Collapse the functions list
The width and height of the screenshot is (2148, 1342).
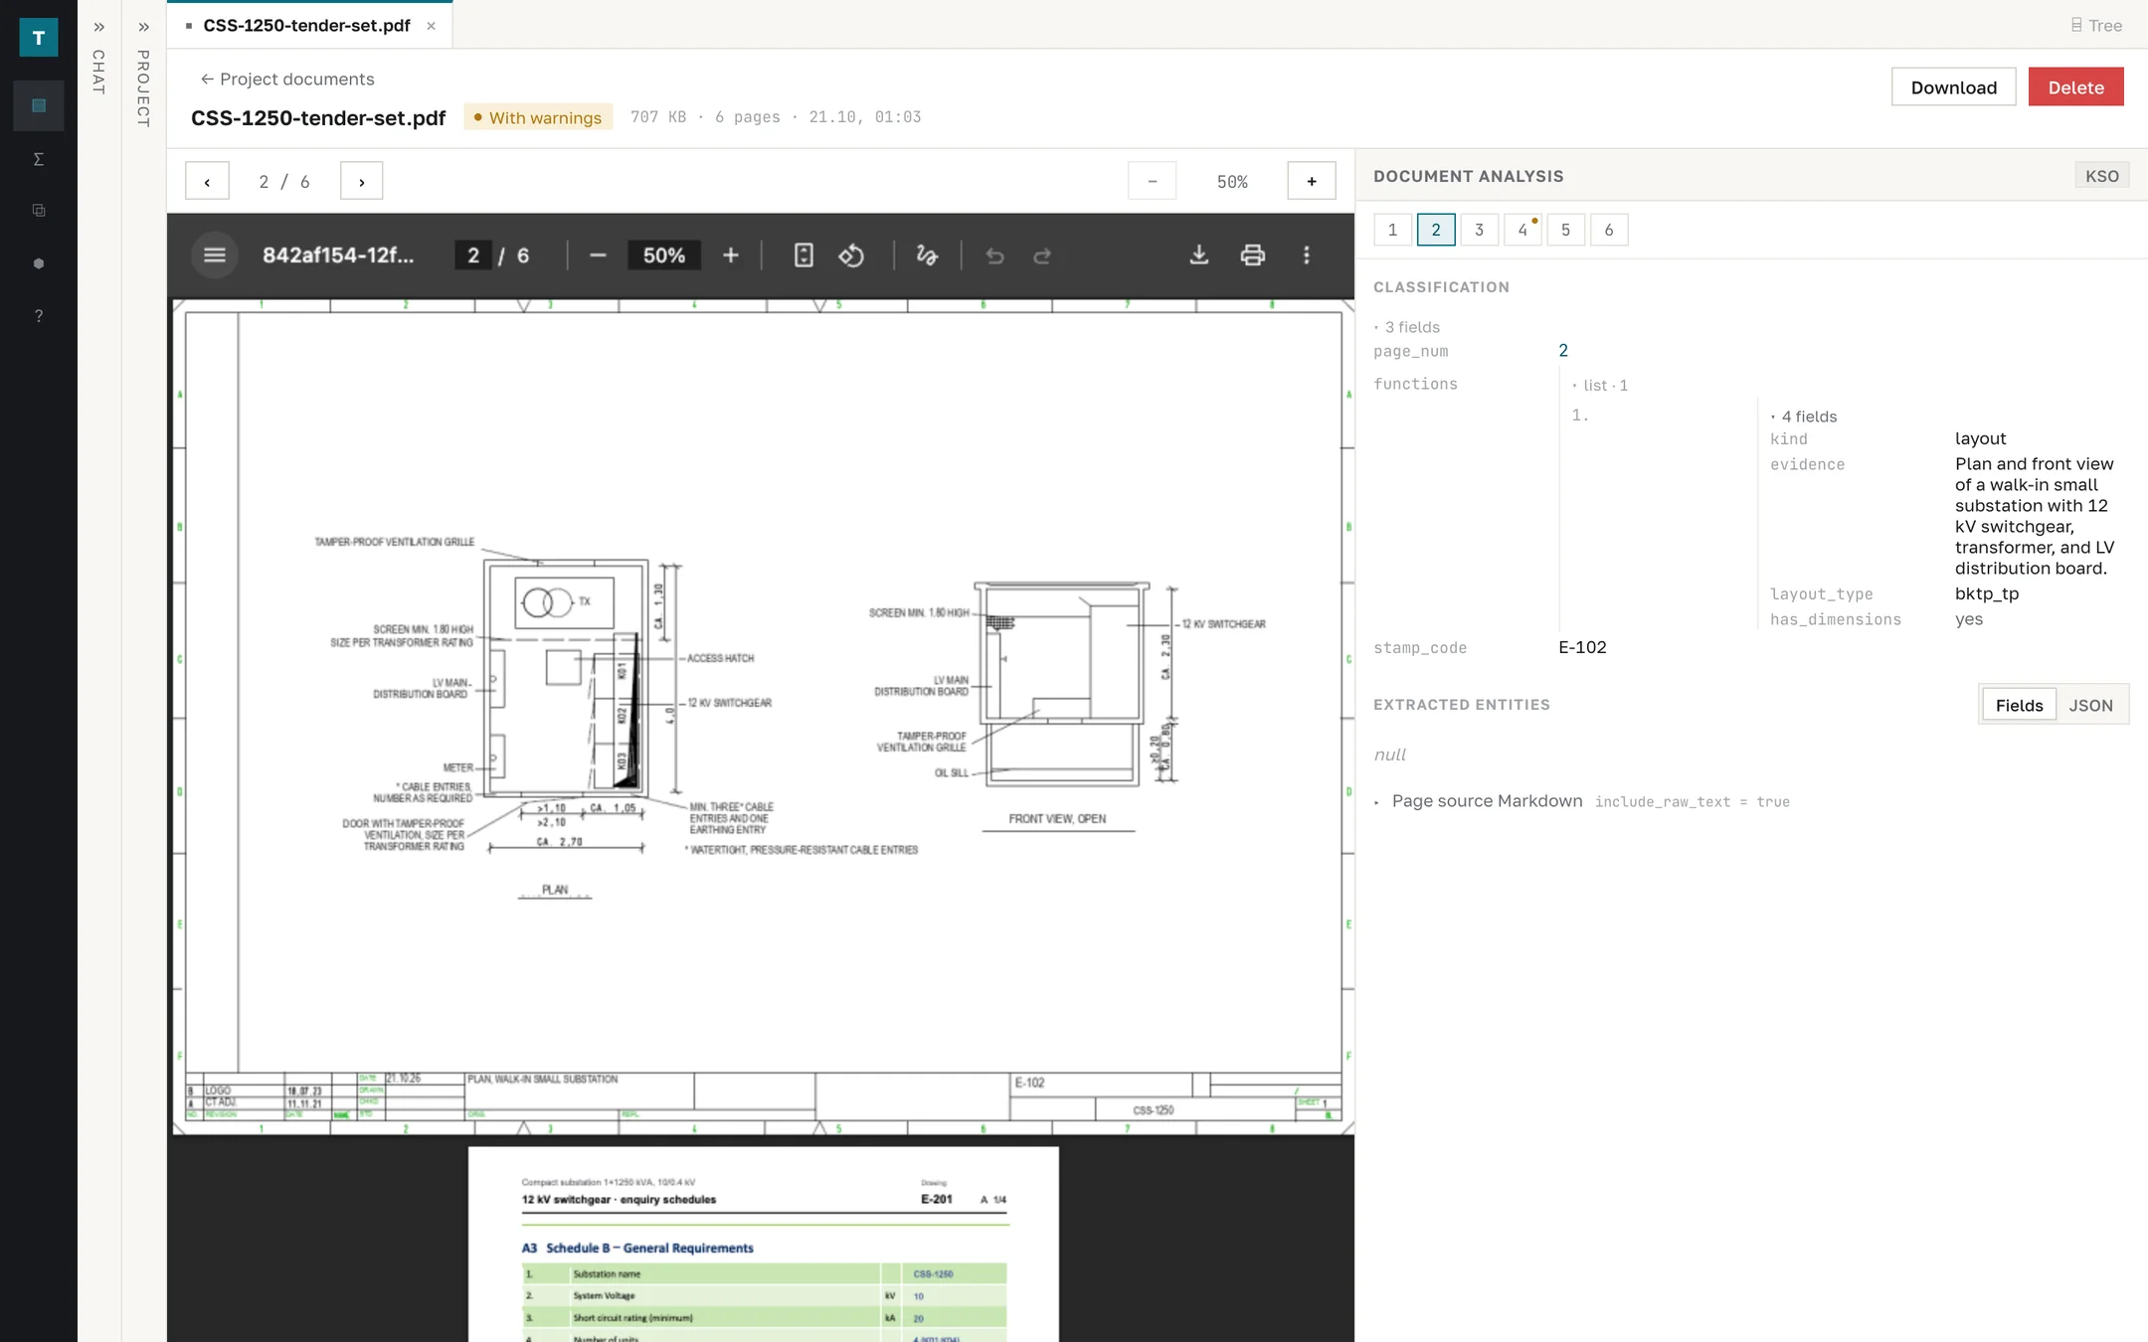1599,385
